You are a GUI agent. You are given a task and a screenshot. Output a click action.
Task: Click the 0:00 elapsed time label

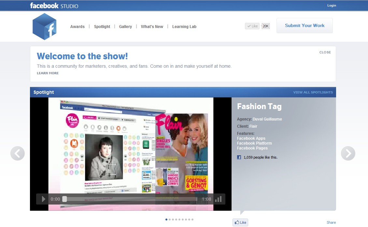55,199
